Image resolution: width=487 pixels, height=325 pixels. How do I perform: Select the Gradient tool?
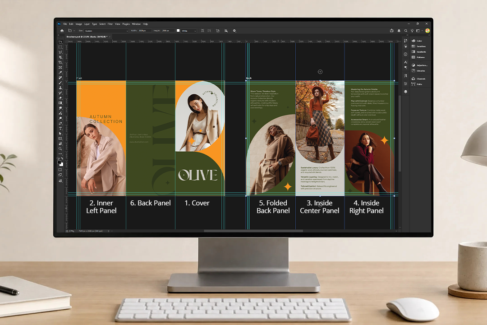(60, 103)
